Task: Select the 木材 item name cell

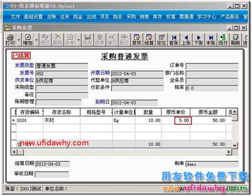Action: 61,120
